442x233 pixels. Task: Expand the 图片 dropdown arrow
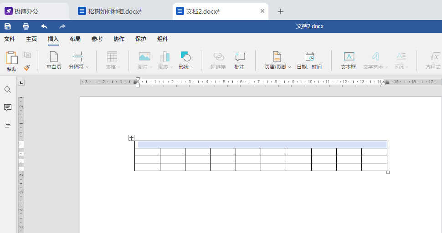(x=151, y=67)
